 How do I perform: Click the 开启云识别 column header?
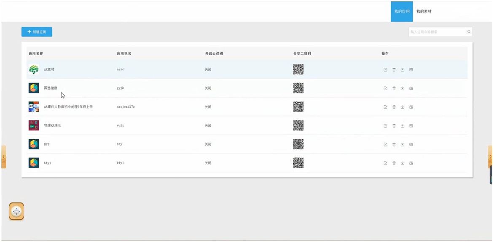point(214,53)
